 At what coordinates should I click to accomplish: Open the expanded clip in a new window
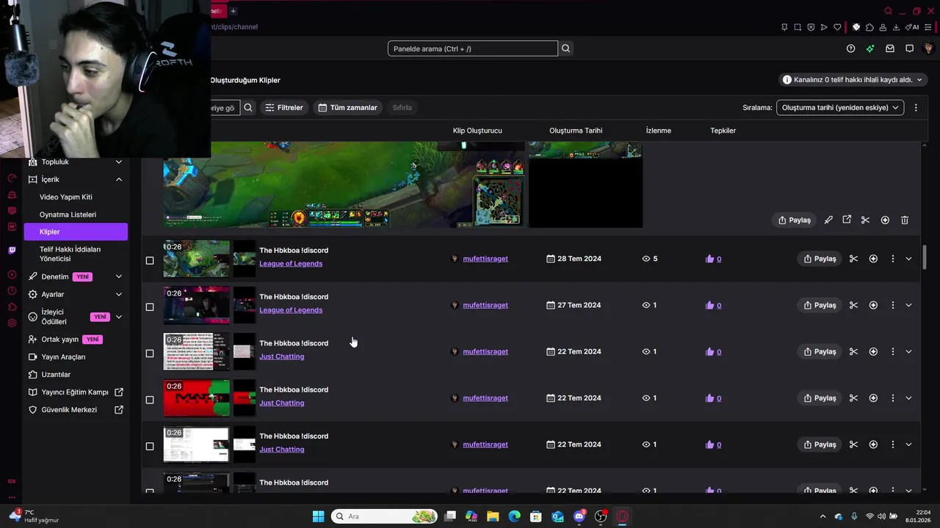tap(847, 220)
